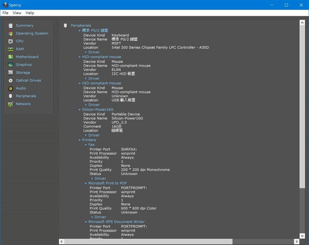Maximize the Speccy window

point(286,5)
